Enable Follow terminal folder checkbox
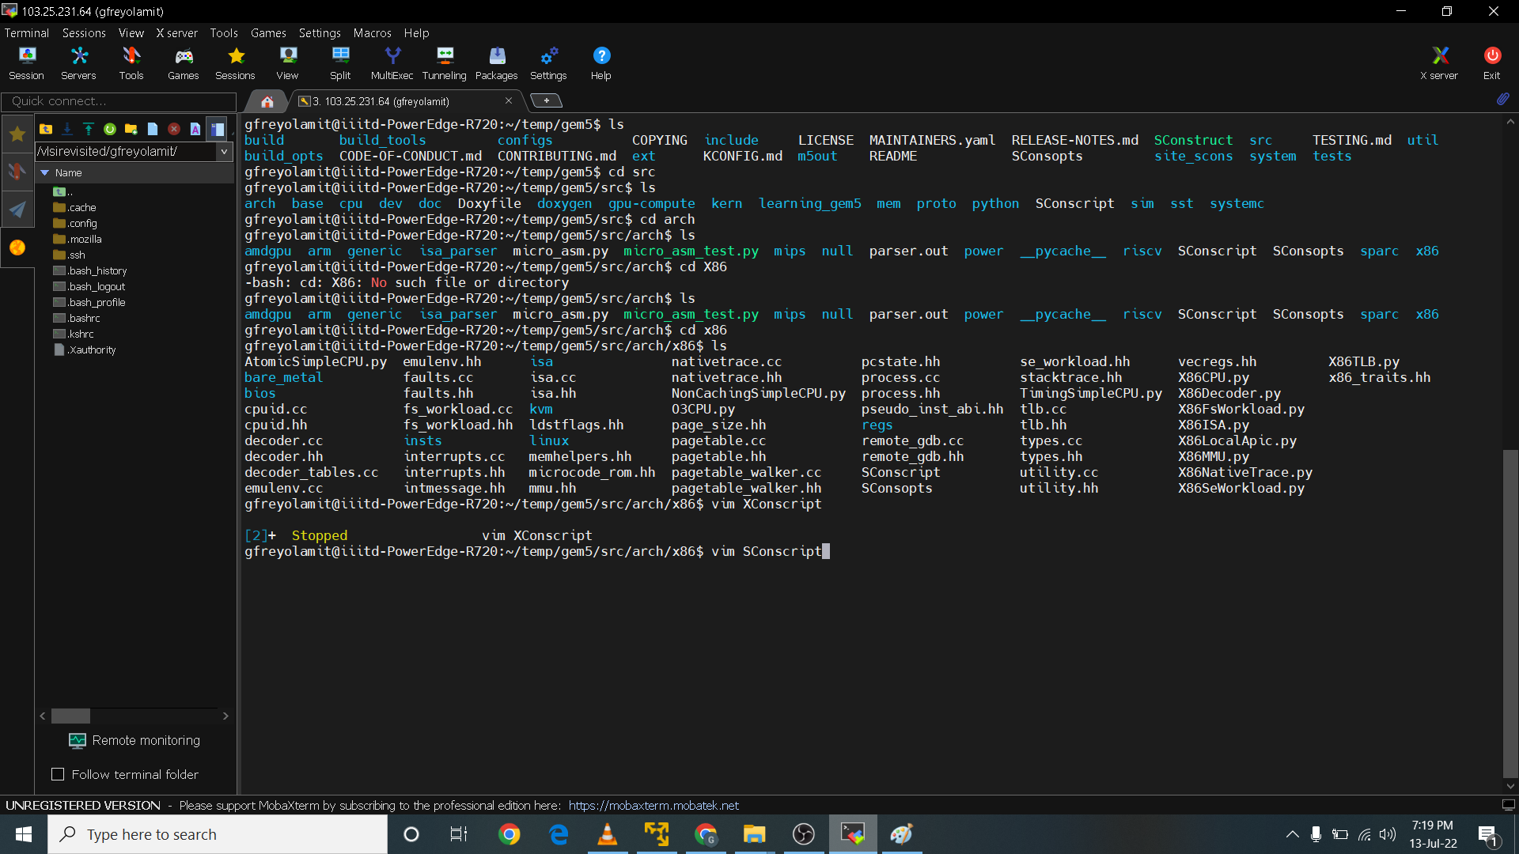Viewport: 1519px width, 854px height. coord(58,774)
